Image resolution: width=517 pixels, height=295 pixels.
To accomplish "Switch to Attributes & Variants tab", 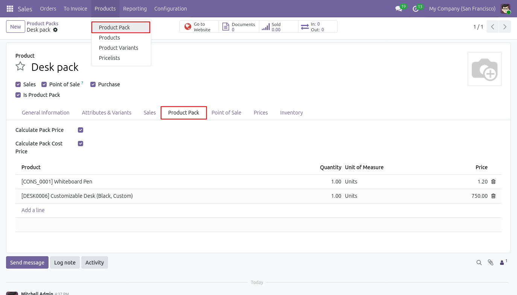I will (106, 113).
